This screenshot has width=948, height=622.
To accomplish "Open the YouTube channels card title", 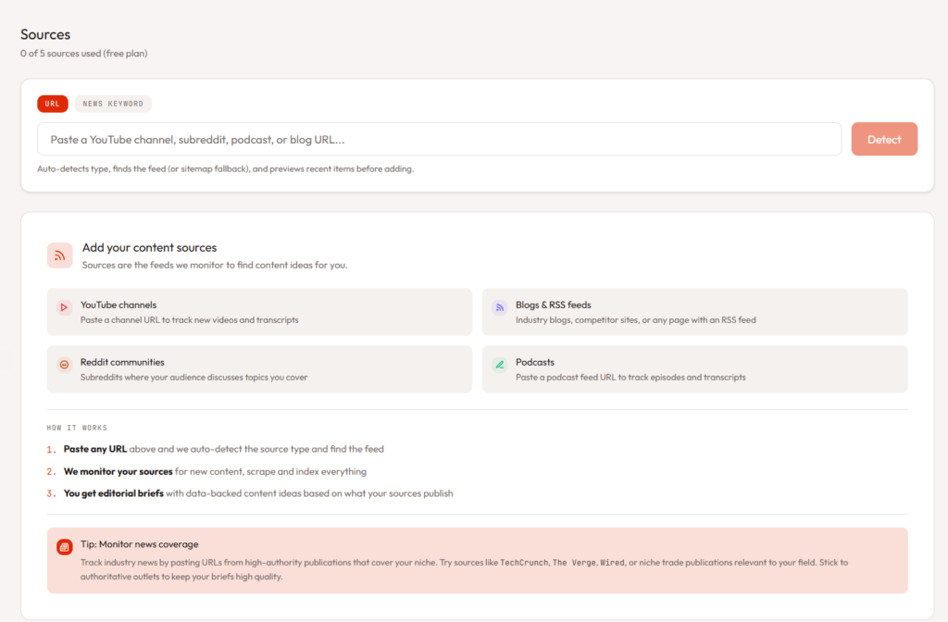I will (118, 305).
